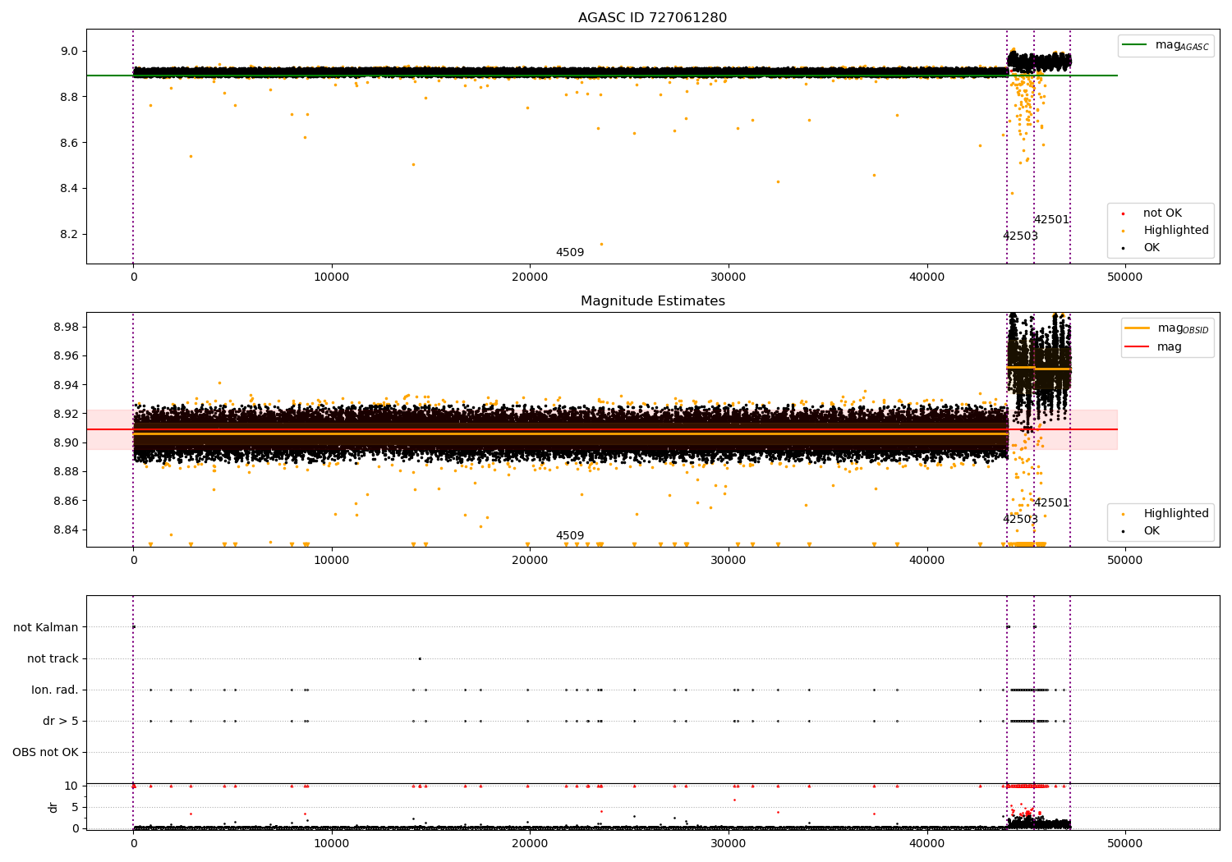Click the 'OK' marker in Magnitude Estimates legend

(1123, 531)
